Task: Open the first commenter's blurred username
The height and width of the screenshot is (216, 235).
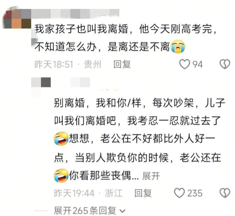Action: [75, 13]
